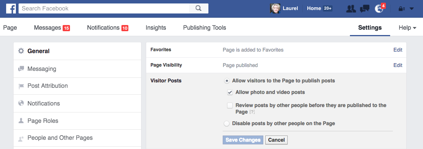
Task: Select Allow visitors to publish posts radio
Action: 227,80
